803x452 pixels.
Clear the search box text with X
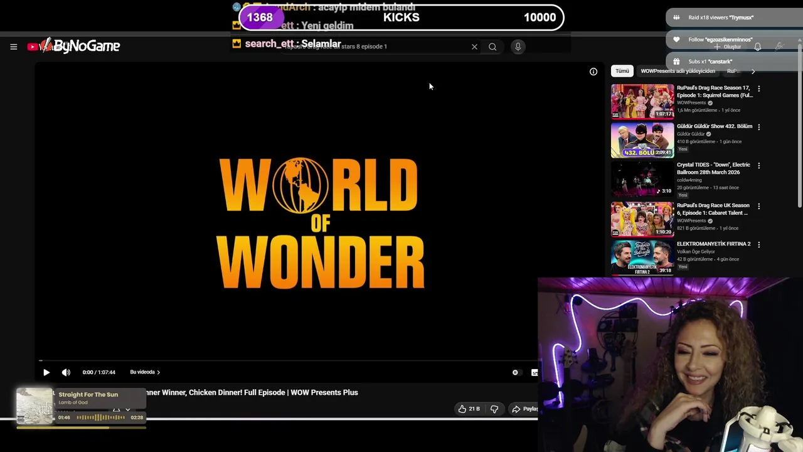[x=474, y=46]
